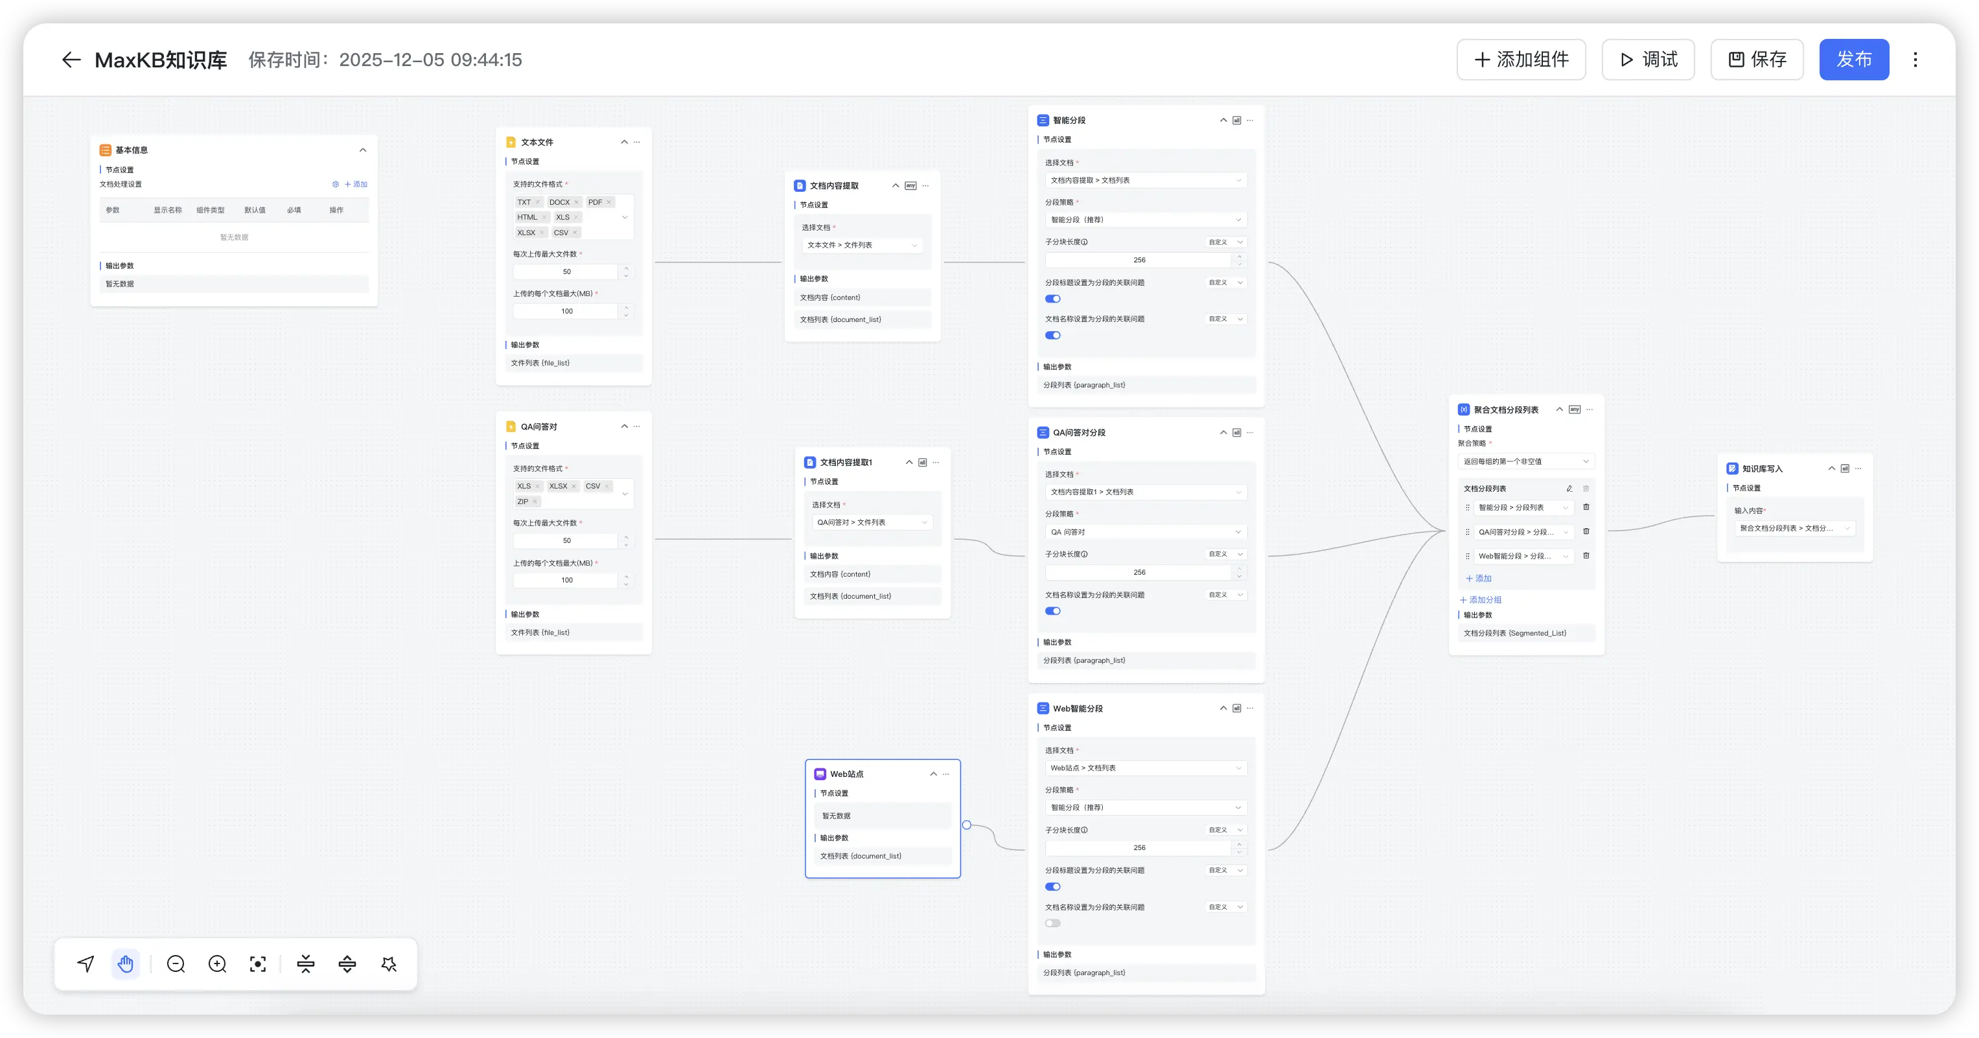Zoom out the workflow canvas
Image resolution: width=1979 pixels, height=1038 pixels.
click(x=176, y=963)
